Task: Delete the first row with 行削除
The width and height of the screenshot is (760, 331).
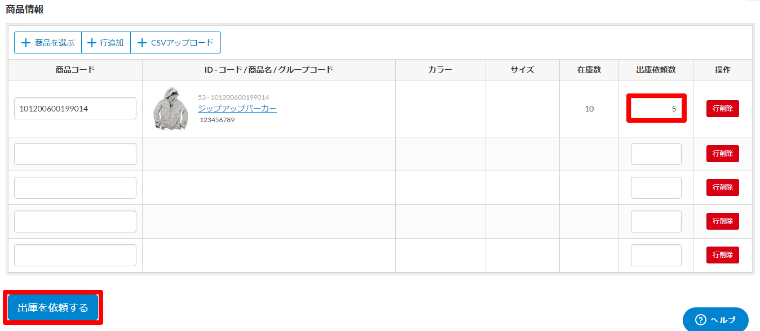Action: pos(722,109)
